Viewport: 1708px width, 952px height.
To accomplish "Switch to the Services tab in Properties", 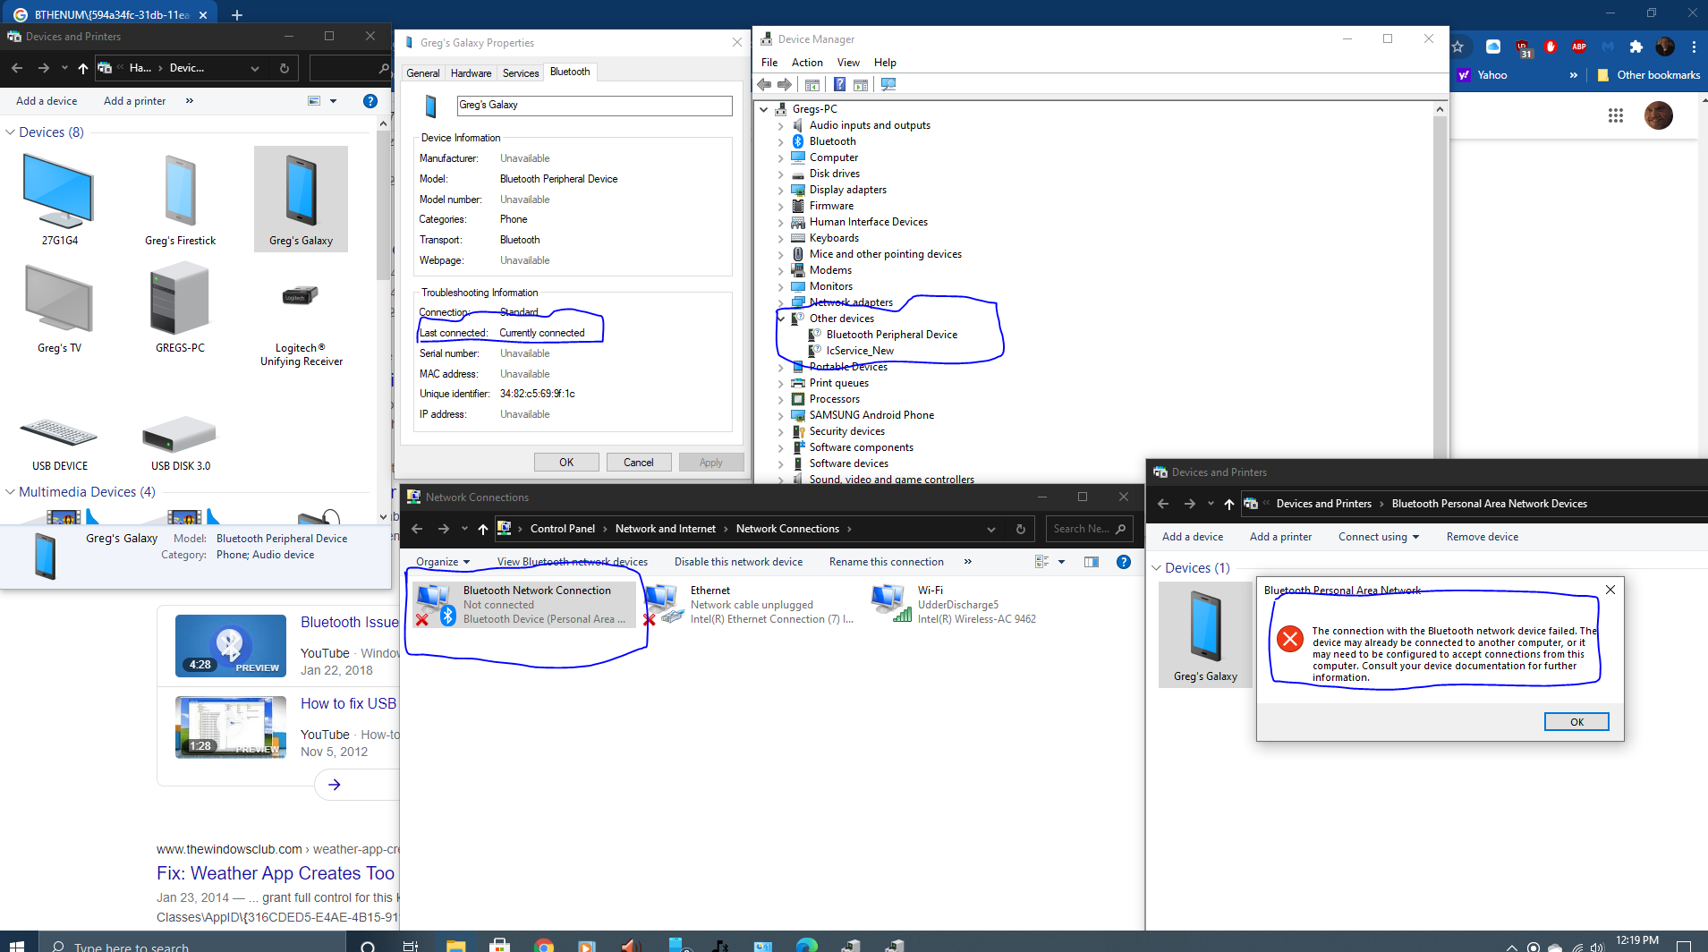I will pyautogui.click(x=521, y=73).
